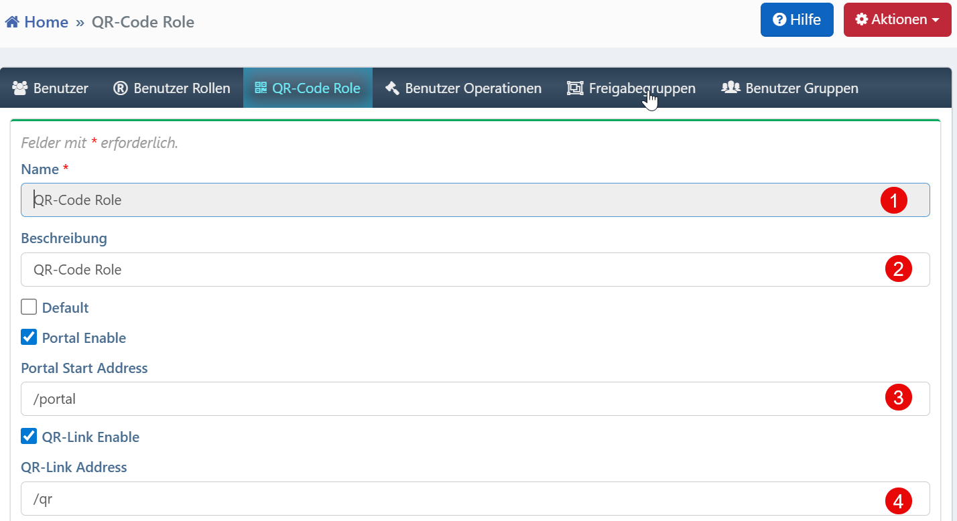Click the QR-Code Role tab icon
This screenshot has width=957, height=521.
(x=261, y=88)
